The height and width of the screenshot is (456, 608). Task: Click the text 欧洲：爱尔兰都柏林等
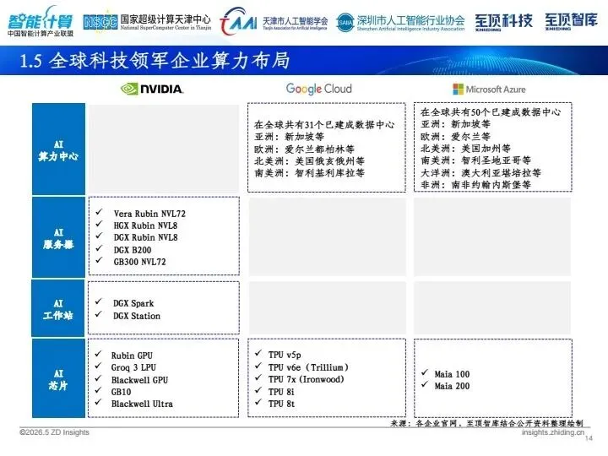(x=304, y=149)
